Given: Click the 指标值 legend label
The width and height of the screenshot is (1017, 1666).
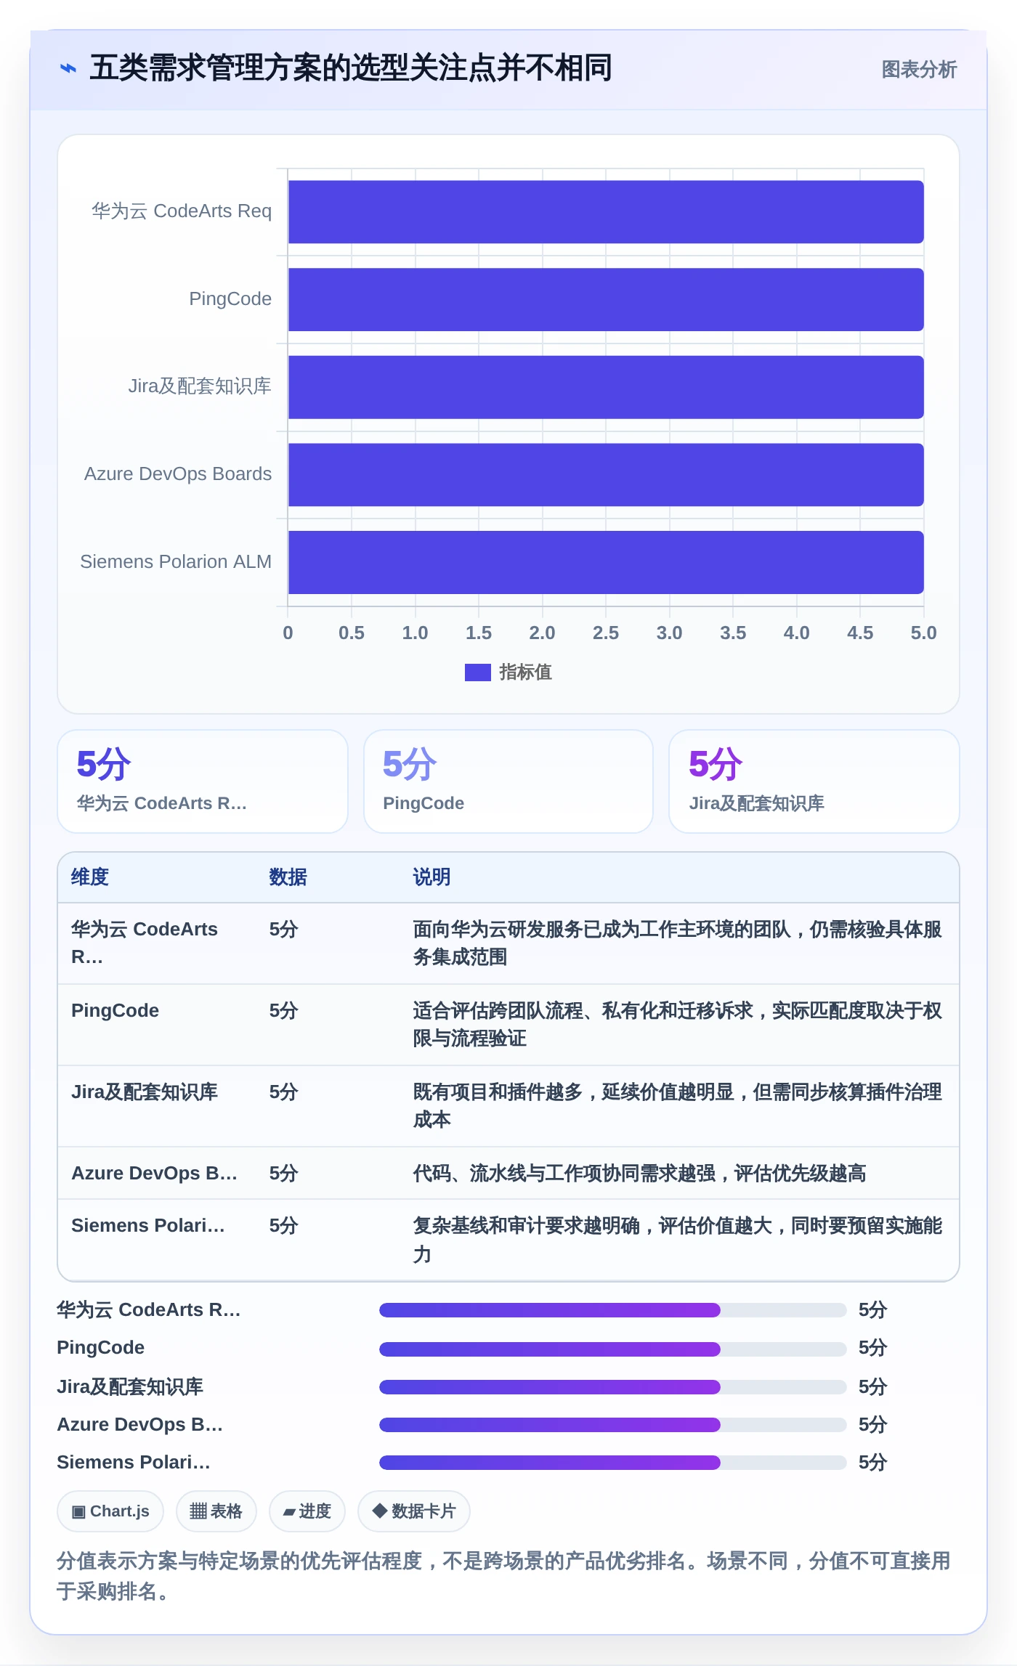Looking at the screenshot, I should coord(525,673).
